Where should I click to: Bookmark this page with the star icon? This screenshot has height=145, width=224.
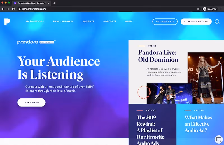click(198, 9)
